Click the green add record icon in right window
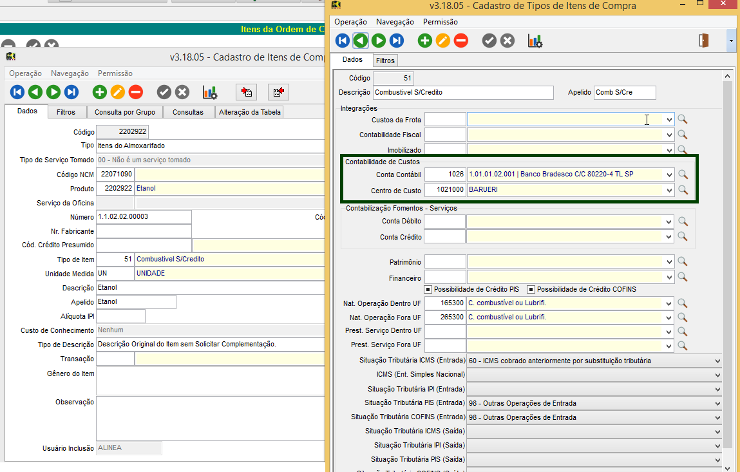 pyautogui.click(x=425, y=41)
